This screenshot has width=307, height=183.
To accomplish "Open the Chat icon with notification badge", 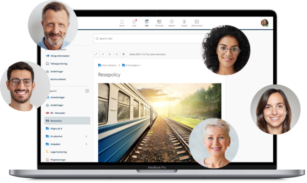I will 134,22.
